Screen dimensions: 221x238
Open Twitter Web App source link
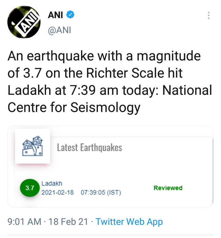click(x=129, y=221)
